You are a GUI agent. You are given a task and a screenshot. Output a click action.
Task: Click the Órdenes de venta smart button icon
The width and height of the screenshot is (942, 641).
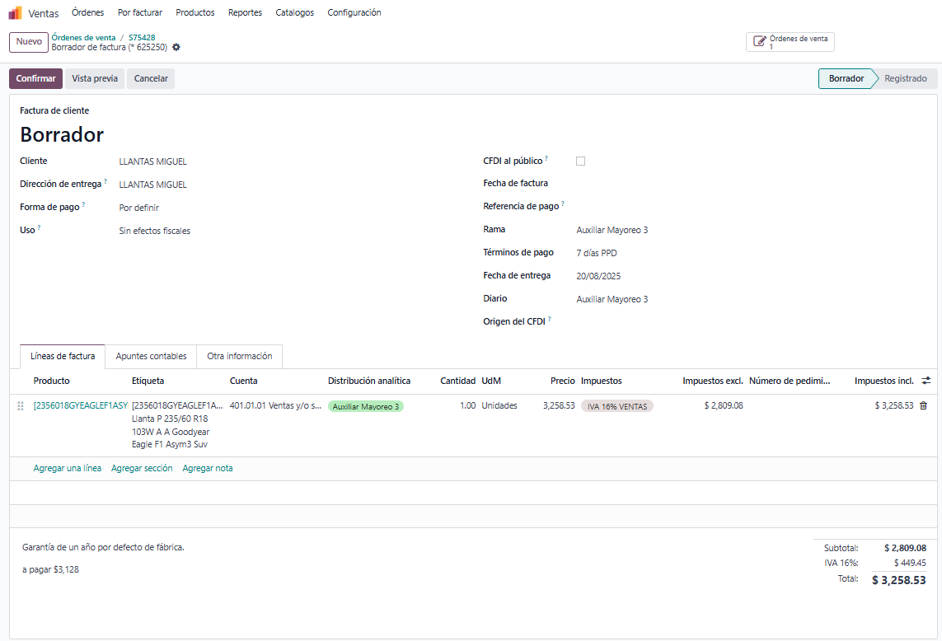(760, 41)
